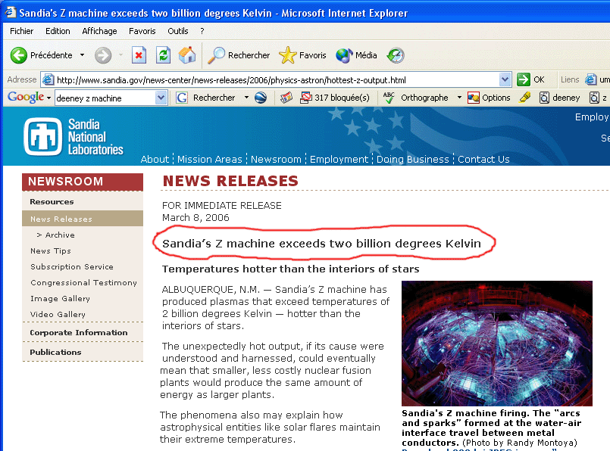Open the Orthographe dropdown arrow
Viewport: 610px width, 451px height.
459,98
